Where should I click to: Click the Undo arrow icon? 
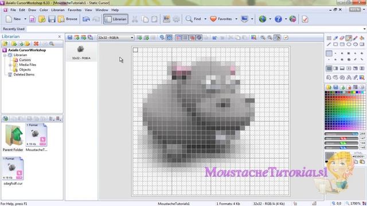[86, 19]
